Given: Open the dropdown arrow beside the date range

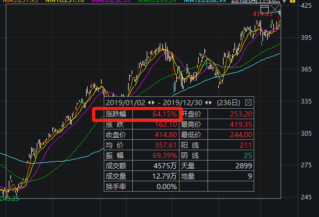Looking at the screenshot, I should point(284,1).
